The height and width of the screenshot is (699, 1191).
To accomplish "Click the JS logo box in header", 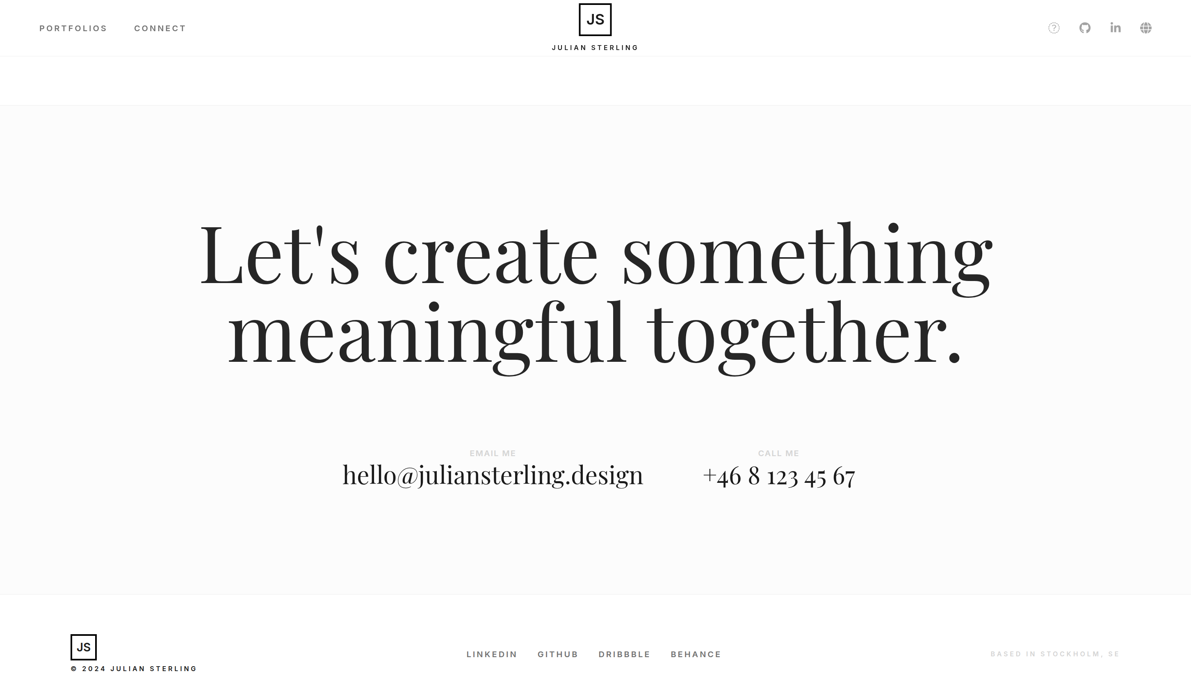I will coord(595,19).
